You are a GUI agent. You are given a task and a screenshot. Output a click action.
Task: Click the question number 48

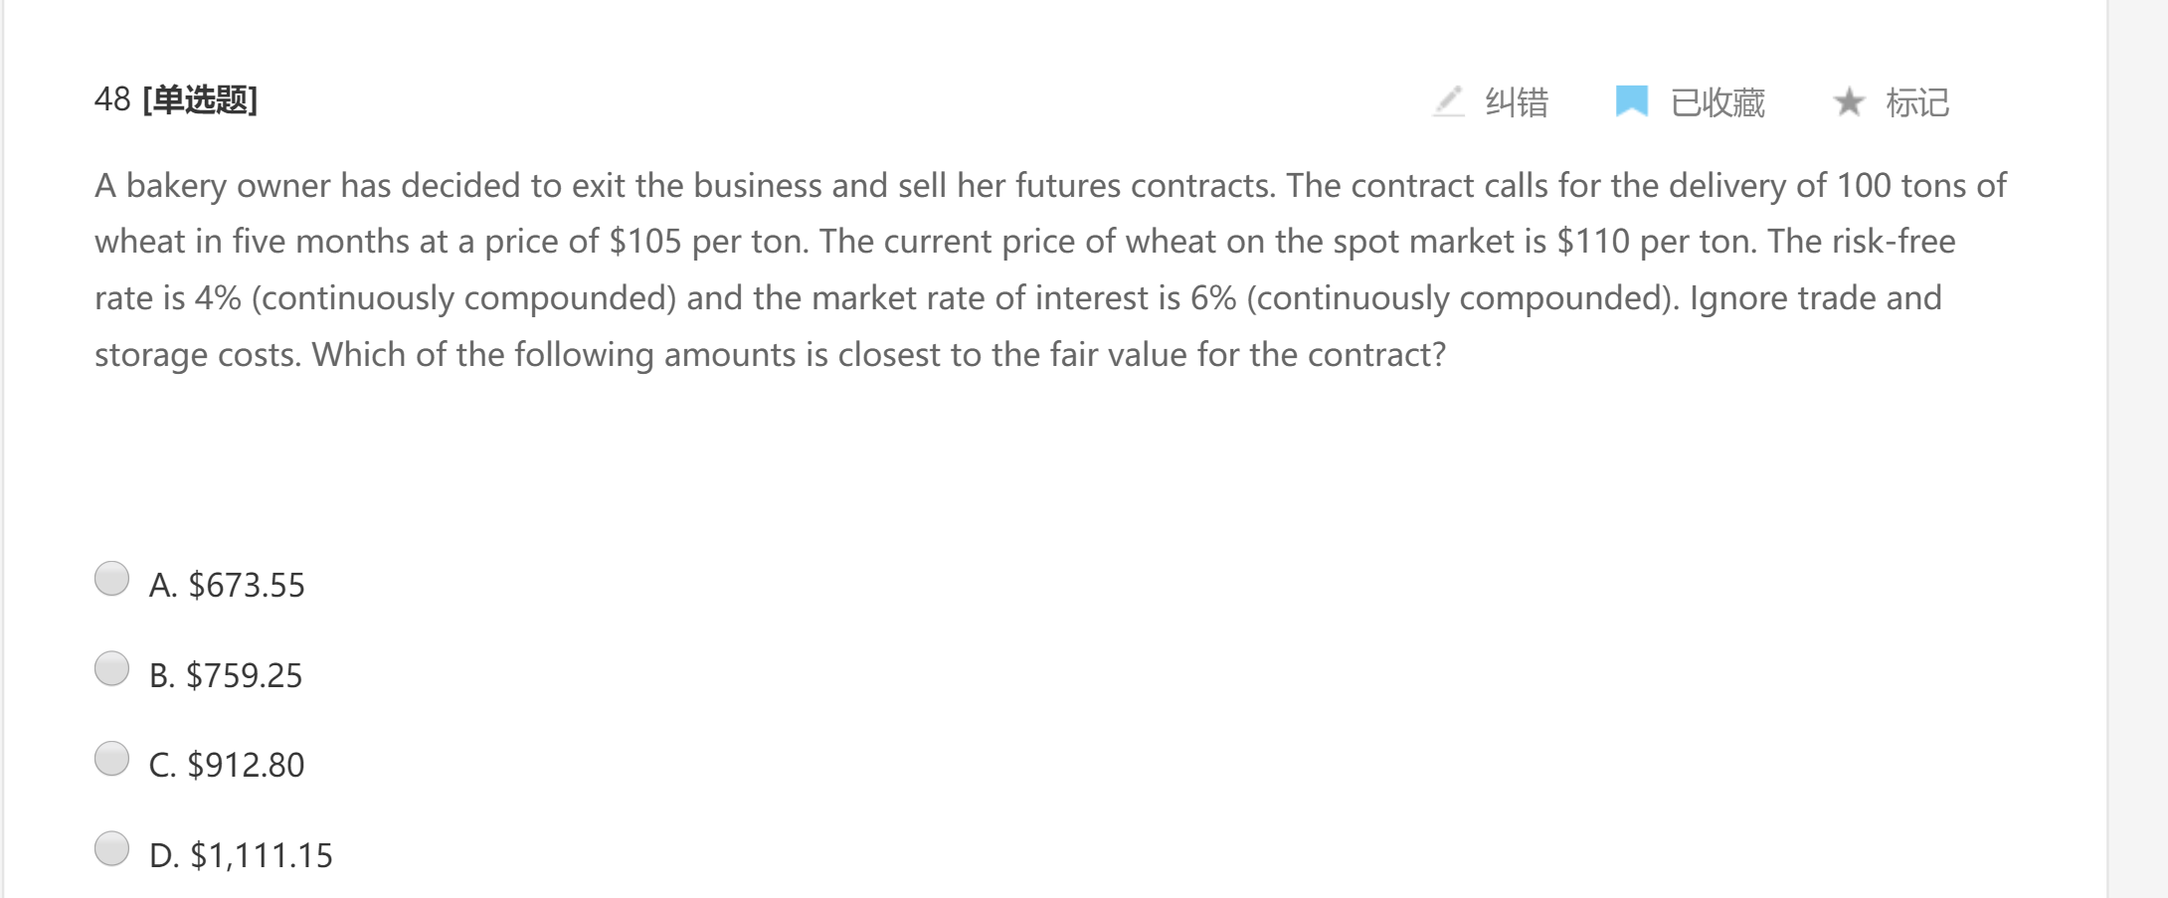click(112, 99)
